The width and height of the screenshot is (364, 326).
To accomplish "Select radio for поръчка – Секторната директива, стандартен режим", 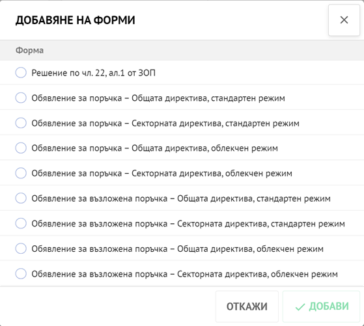I will [21, 123].
